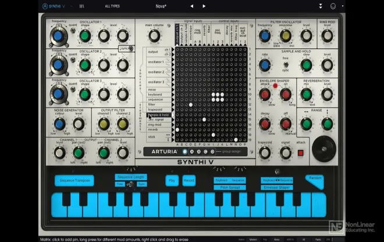Image resolution: width=384 pixels, height=242 pixels.
Task: Click Oscillator 3 frequency blue knob
Action: point(58,94)
